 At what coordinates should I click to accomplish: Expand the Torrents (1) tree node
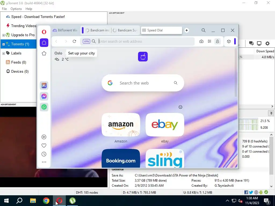coord(3,44)
